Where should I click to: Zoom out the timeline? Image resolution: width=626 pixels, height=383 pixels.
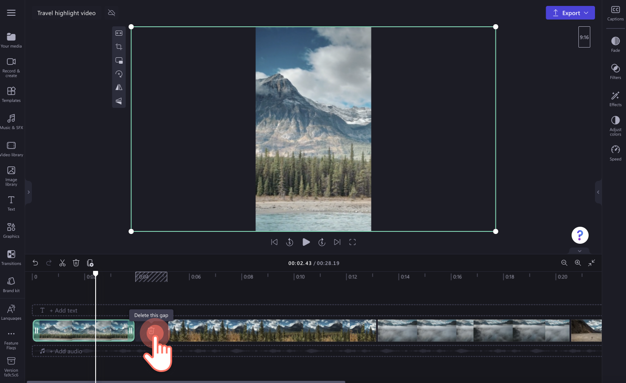pyautogui.click(x=564, y=263)
